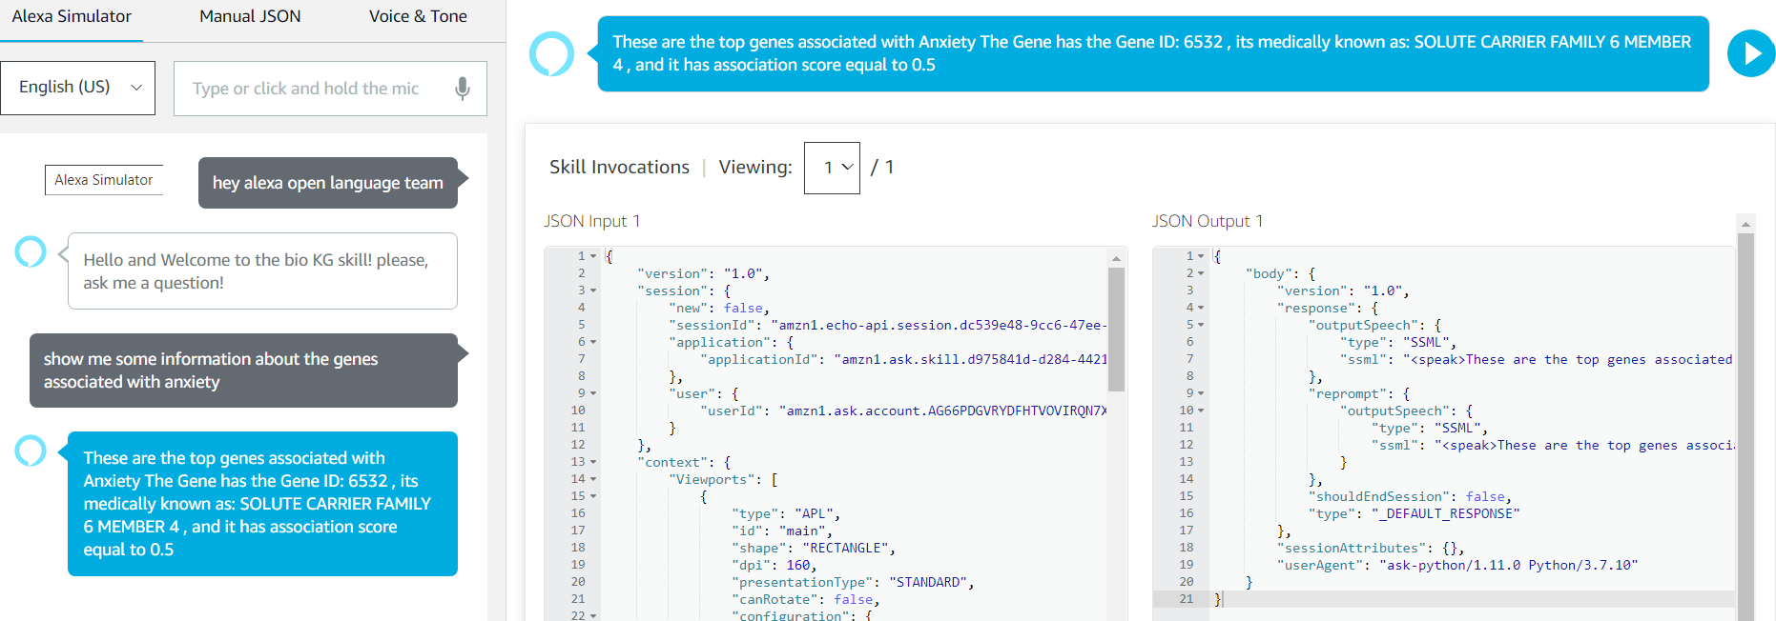Focus the 'Type or click and hold the mic' field
Screen dimensions: 1776x621
[330, 89]
